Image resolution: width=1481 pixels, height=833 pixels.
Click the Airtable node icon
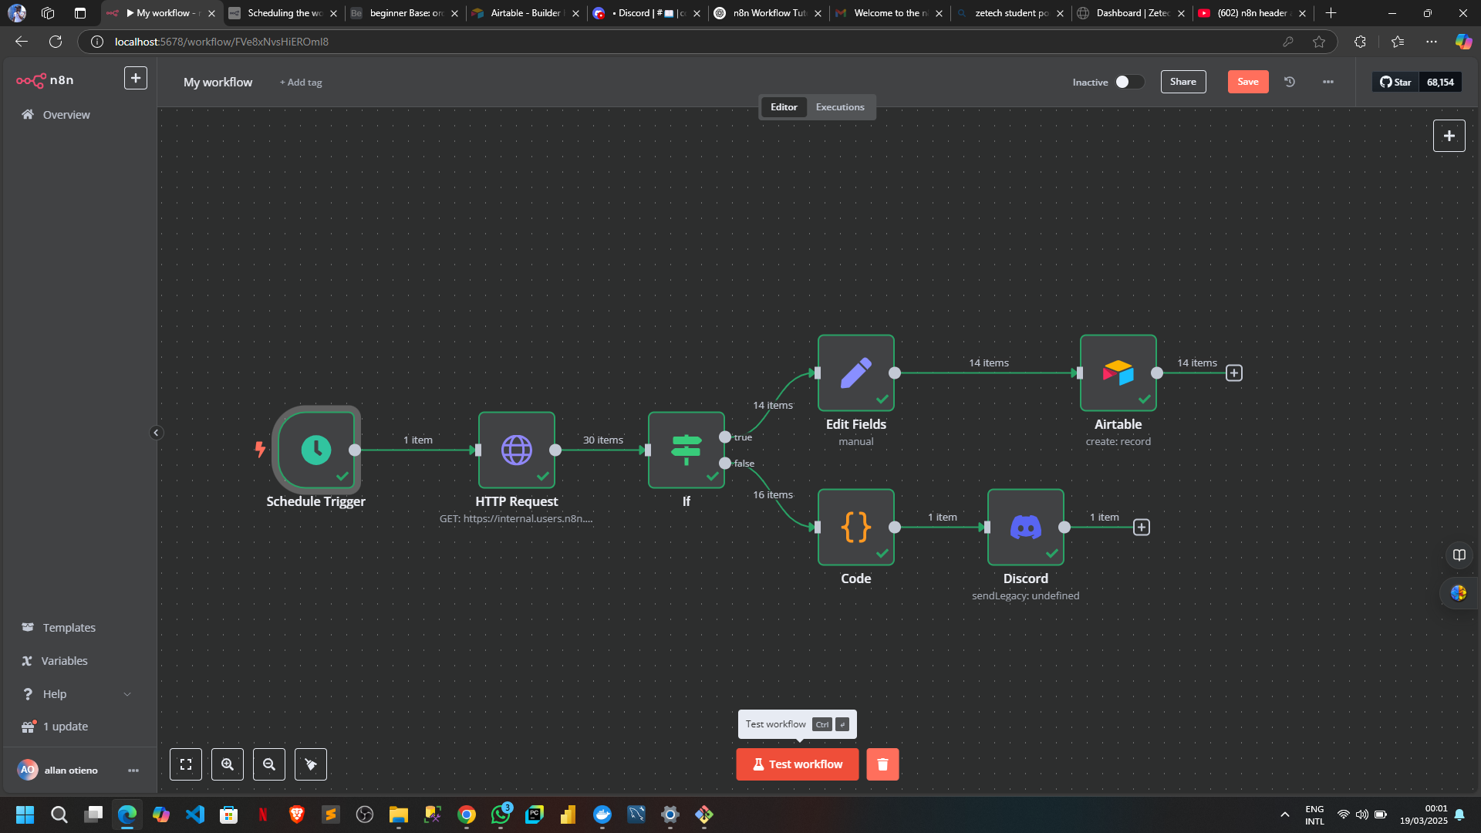(1118, 373)
